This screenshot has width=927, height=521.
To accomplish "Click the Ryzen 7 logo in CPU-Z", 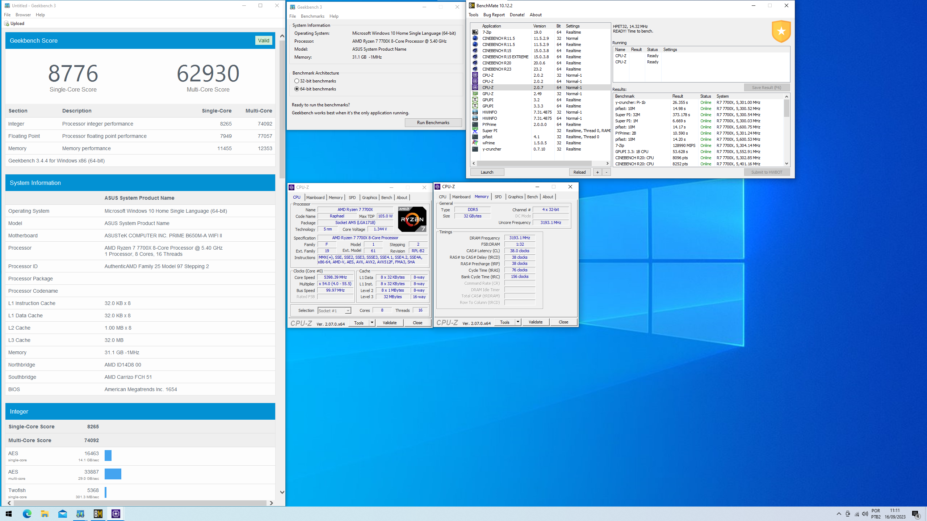I will 412,219.
